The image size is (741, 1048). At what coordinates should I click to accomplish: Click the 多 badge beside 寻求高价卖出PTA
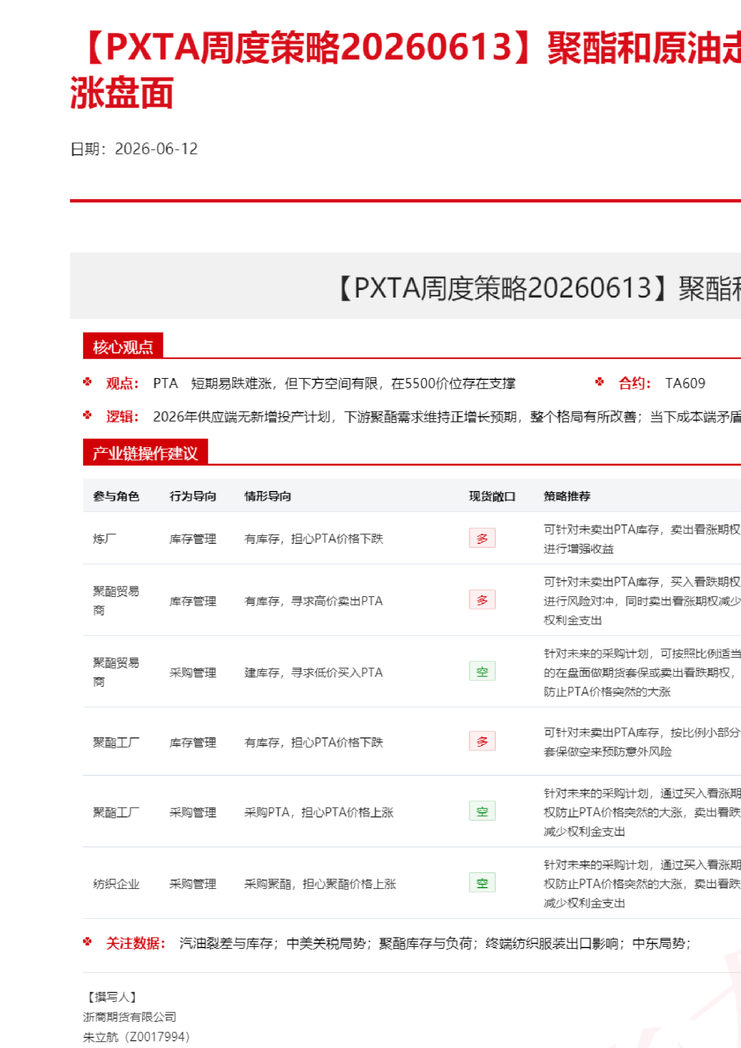pyautogui.click(x=482, y=600)
